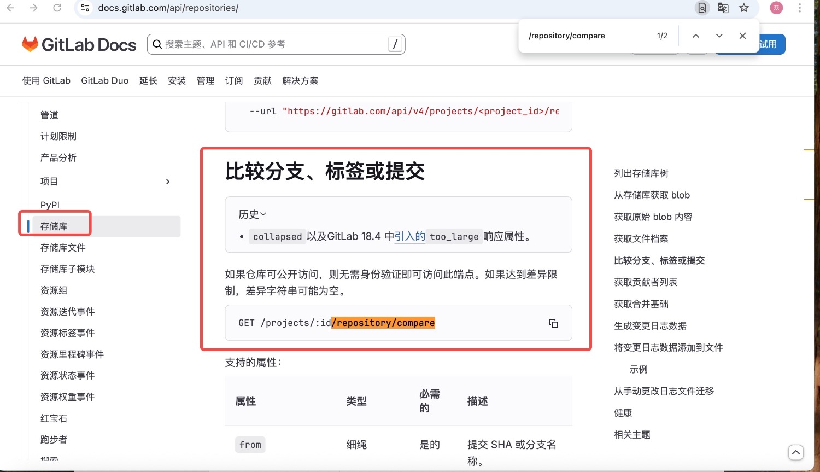This screenshot has height=472, width=820.
Task: Copy GET /repository/compare code snippet
Action: [x=553, y=323]
